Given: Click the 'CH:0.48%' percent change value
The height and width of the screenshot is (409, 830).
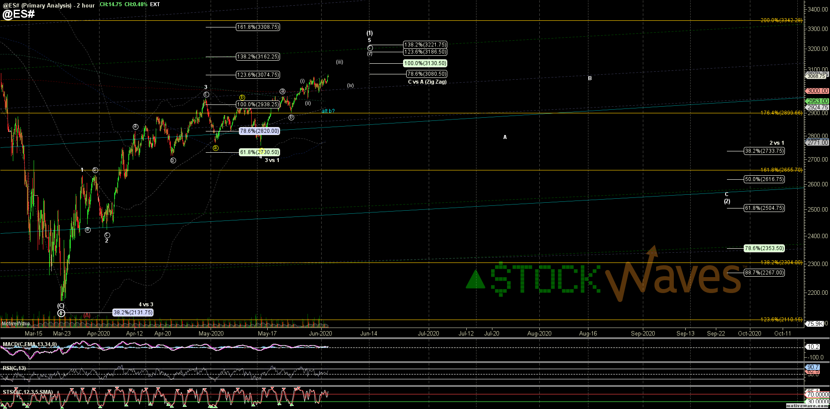Looking at the screenshot, I should click(x=136, y=4).
